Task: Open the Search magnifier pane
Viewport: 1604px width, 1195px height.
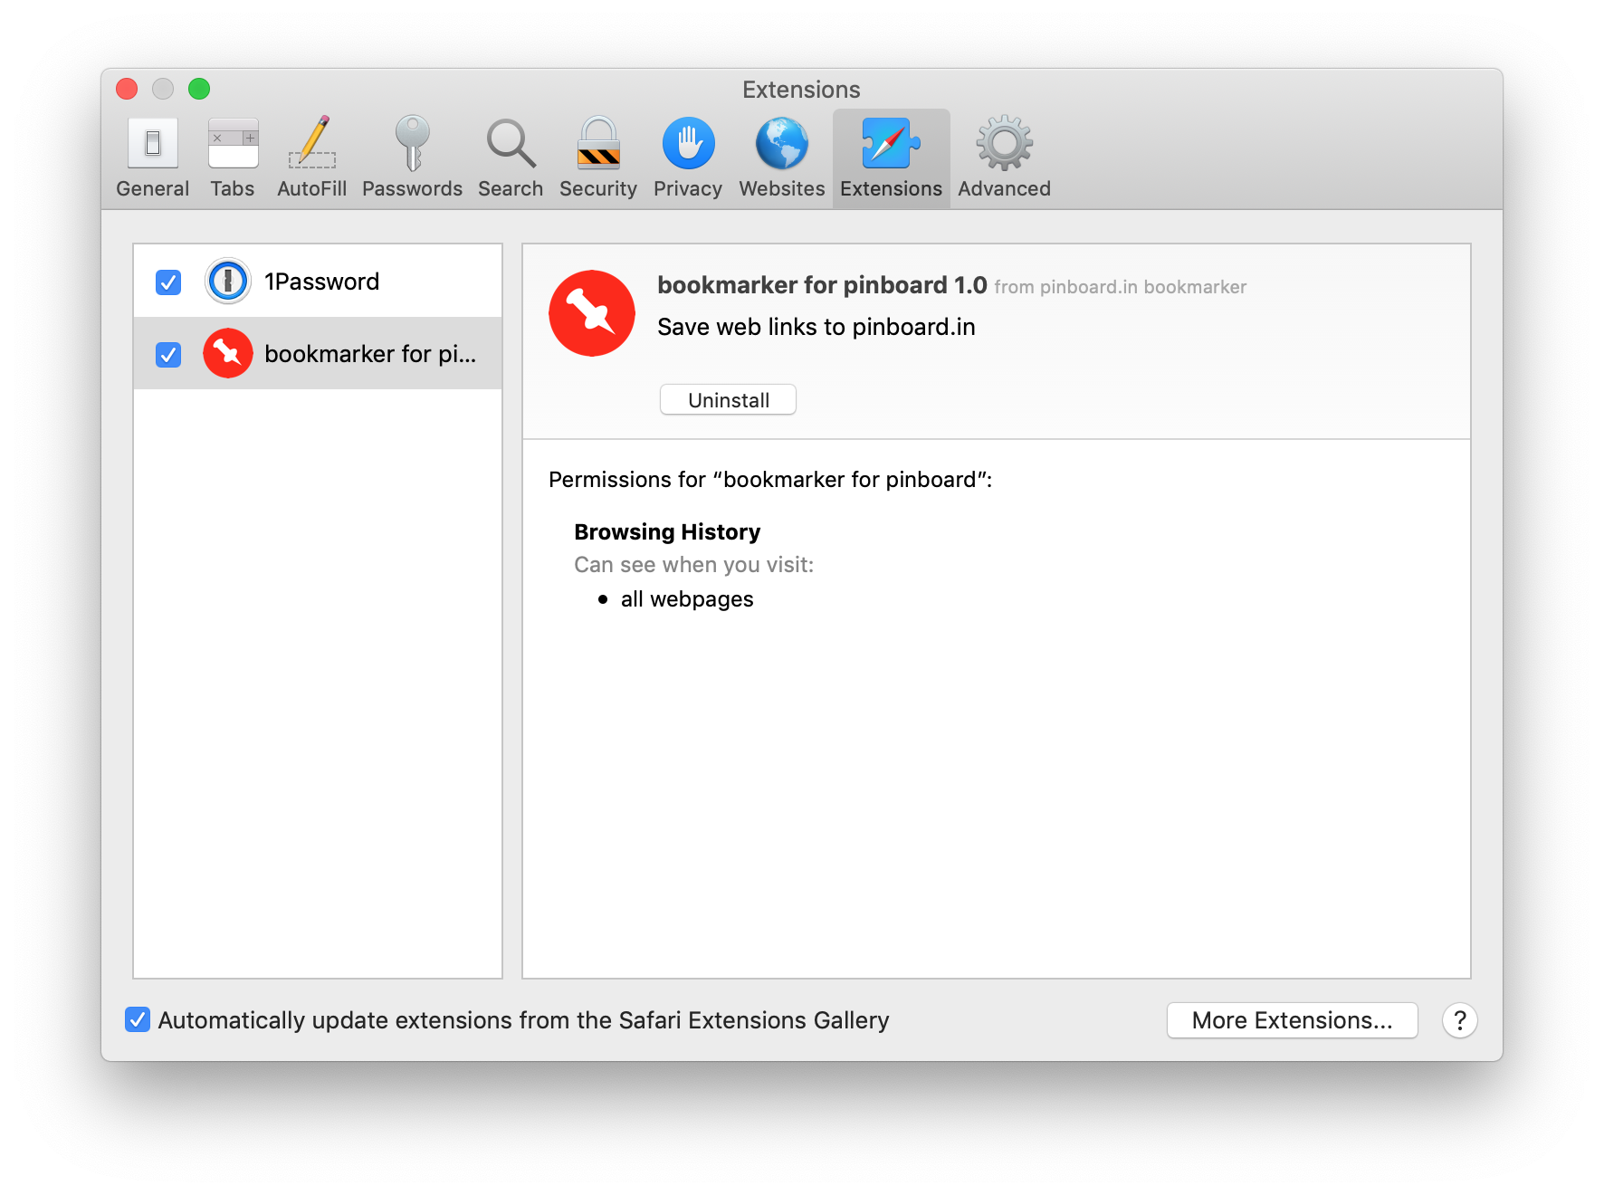Action: (x=511, y=158)
